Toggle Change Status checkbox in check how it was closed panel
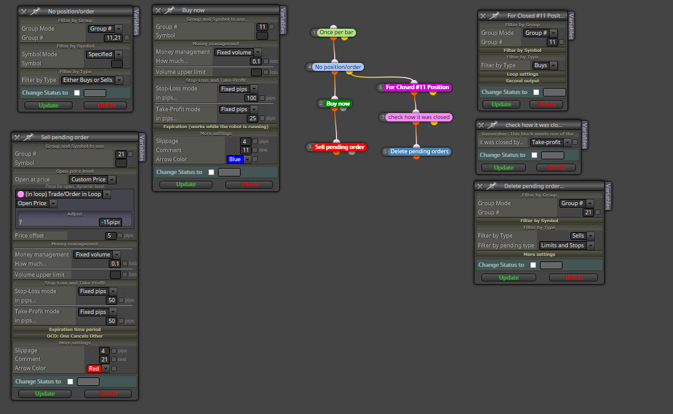673x414 pixels. click(x=534, y=155)
